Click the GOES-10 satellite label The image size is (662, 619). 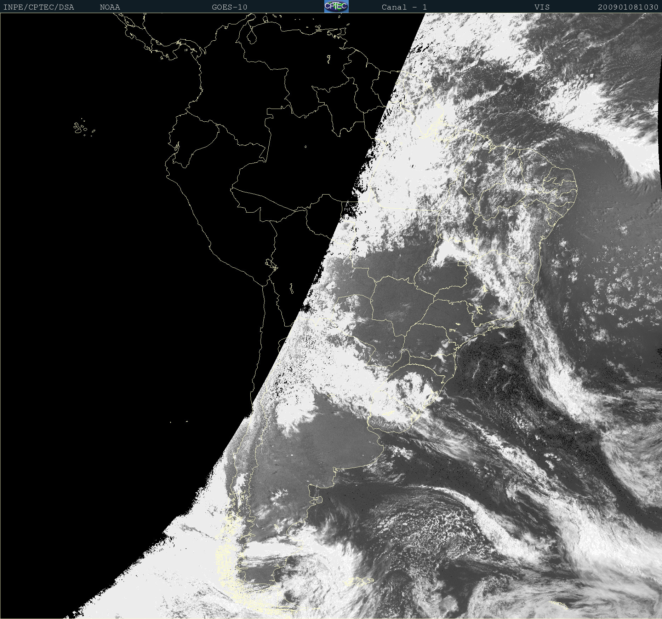pyautogui.click(x=229, y=7)
